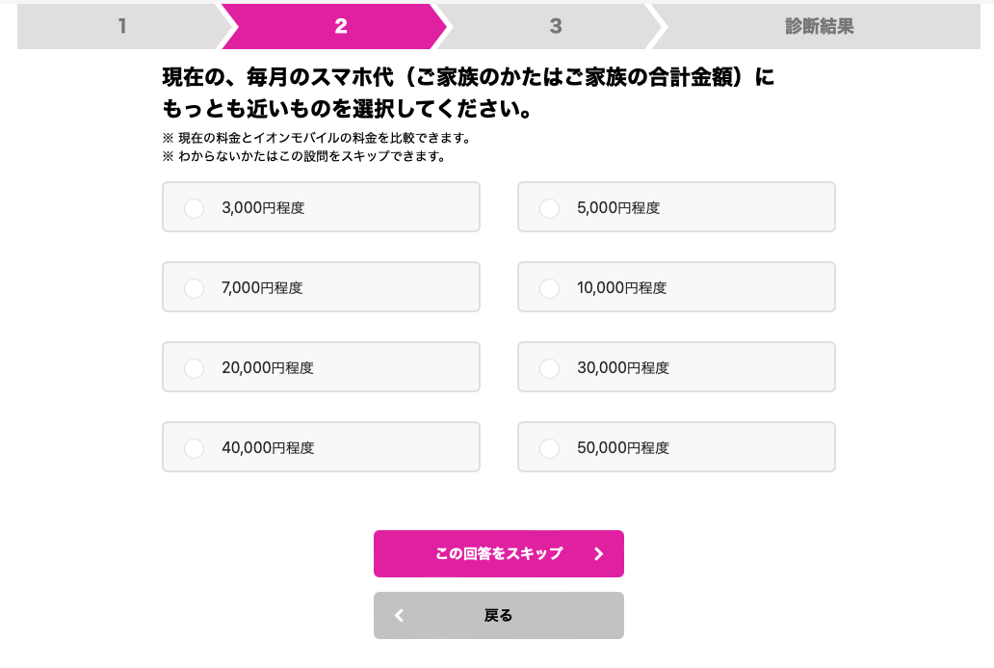
Task: Pick the 10,000円程度 radio option
Action: coord(549,288)
